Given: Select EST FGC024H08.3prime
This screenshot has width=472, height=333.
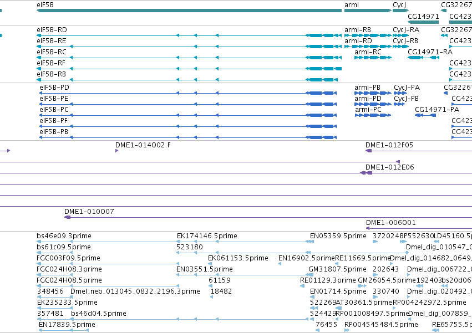Looking at the screenshot, I should 69,269.
